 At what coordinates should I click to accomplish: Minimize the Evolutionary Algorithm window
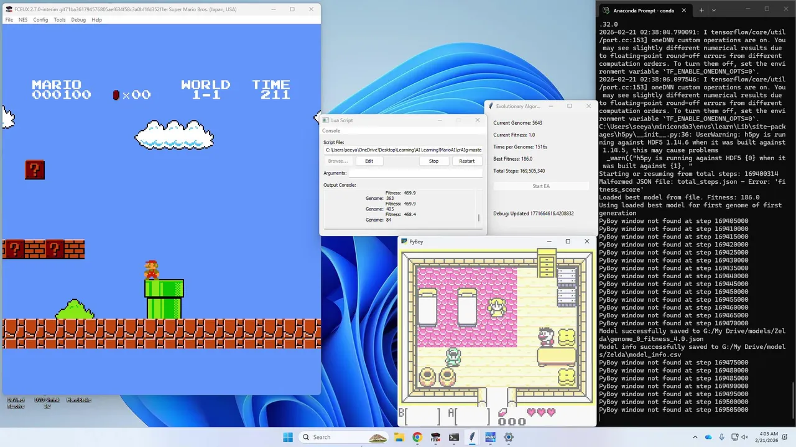pos(550,106)
